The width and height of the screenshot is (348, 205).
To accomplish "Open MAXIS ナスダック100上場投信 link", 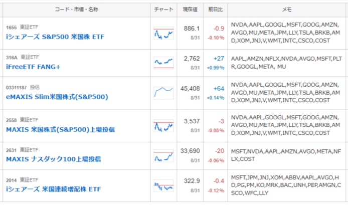I will pyautogui.click(x=54, y=159).
